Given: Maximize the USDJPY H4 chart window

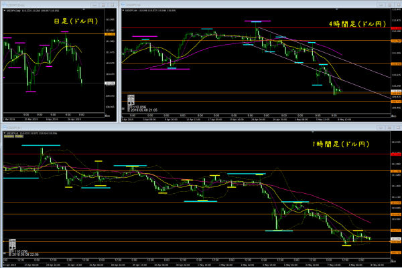Looking at the screenshot, I should (x=389, y=5).
